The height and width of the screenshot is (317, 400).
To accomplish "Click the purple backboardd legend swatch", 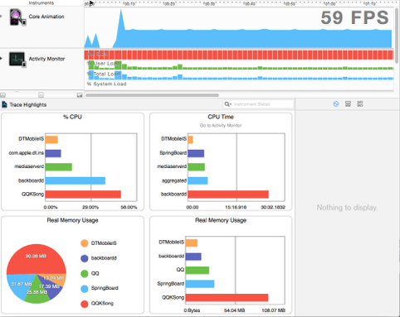I will point(85,258).
